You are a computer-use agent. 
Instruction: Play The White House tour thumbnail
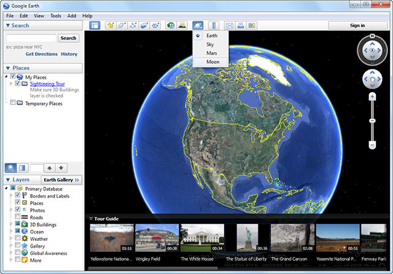click(202, 238)
